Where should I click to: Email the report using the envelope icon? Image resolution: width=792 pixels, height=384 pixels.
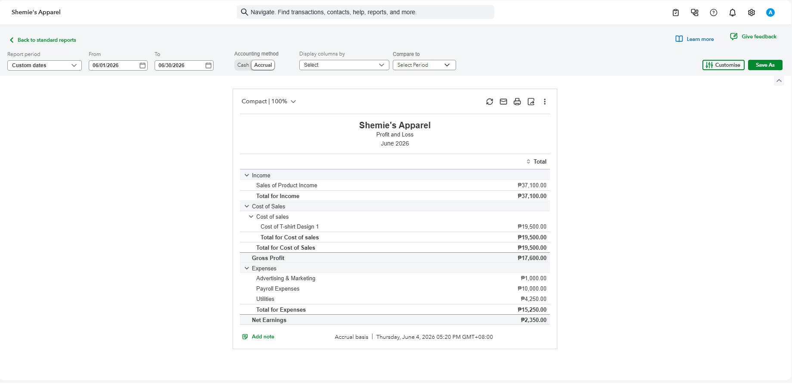503,102
